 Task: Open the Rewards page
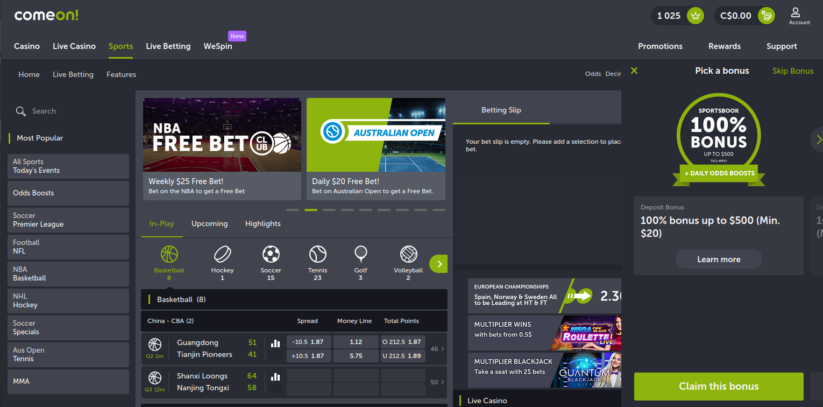point(725,46)
